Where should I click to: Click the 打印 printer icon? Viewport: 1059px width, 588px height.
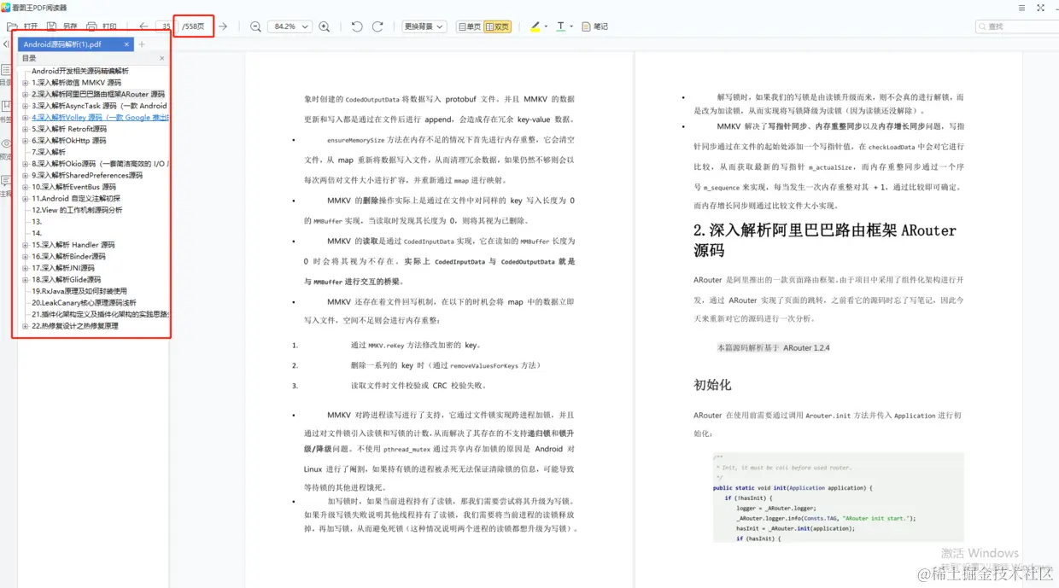(x=91, y=26)
